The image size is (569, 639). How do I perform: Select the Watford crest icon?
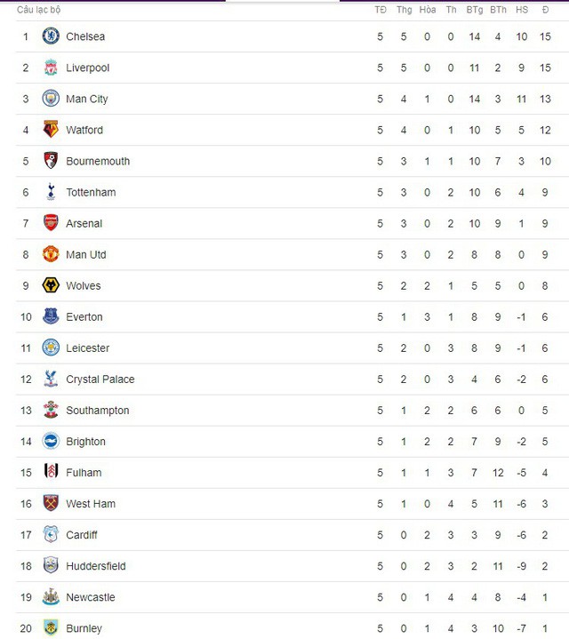click(51, 130)
